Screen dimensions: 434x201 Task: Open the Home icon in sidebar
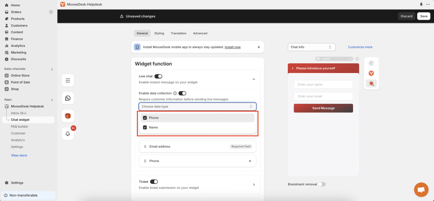point(7,5)
